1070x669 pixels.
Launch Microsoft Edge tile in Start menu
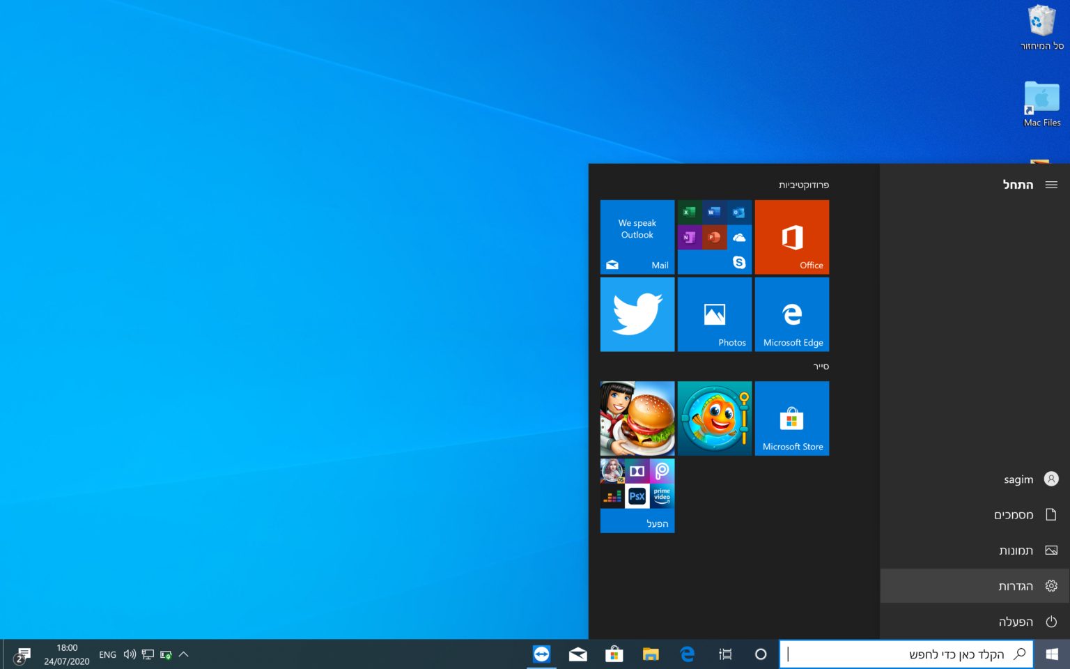point(791,314)
